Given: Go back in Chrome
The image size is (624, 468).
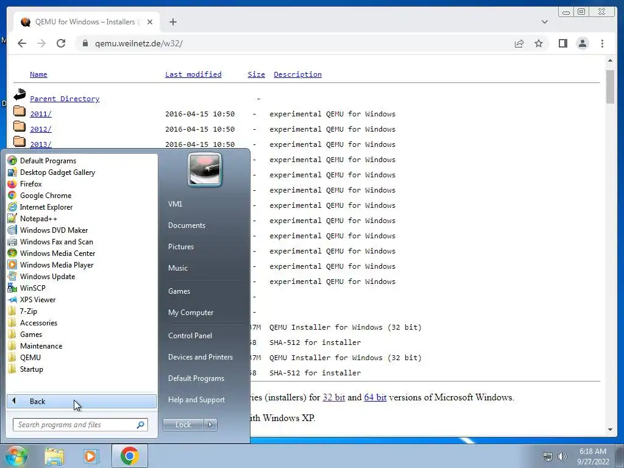Looking at the screenshot, I should click(x=22, y=43).
